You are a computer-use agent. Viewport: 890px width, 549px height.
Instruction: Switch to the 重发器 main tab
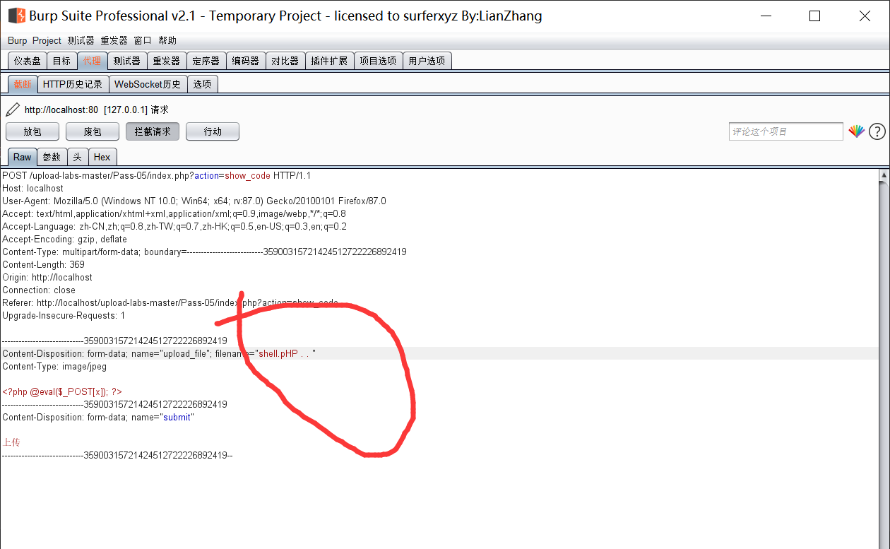tap(167, 61)
